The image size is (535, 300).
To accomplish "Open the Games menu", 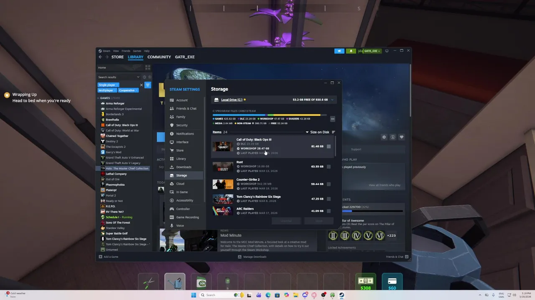I will coord(137,51).
